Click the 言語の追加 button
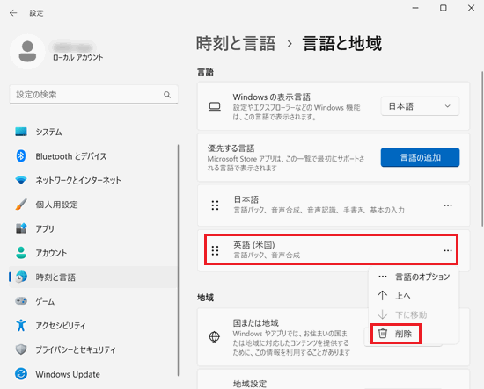The height and width of the screenshot is (389, 484). click(x=420, y=157)
